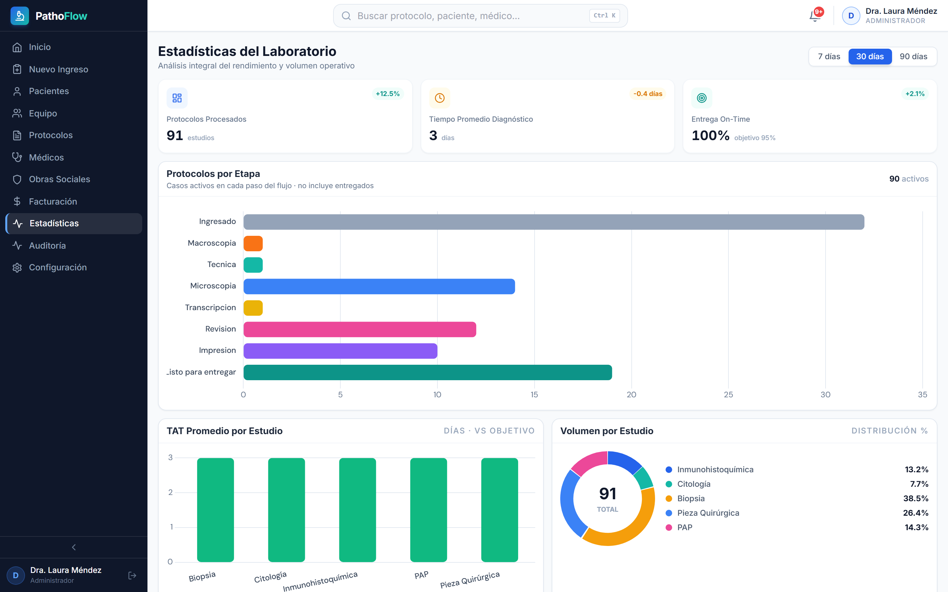
Task: Focus the Buscar protocolo search field
Action: pos(480,16)
